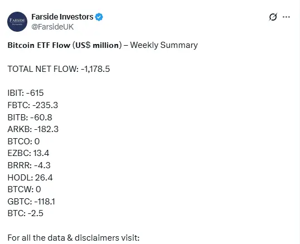300x244 pixels.
Task: Select the FBTC: -235.3 line
Action: (x=33, y=105)
